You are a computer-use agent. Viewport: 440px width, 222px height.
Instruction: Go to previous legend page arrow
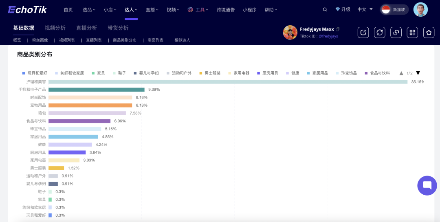pyautogui.click(x=401, y=73)
